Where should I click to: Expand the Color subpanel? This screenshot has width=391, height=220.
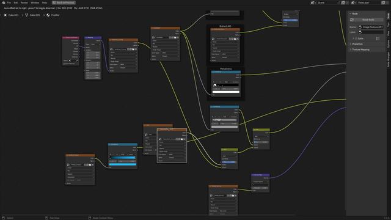click(353, 38)
